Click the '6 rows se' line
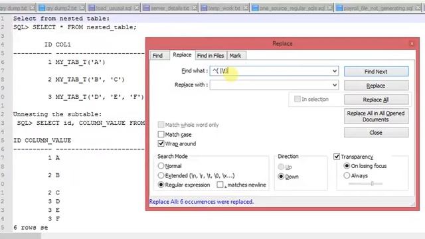The image size is (425, 239). (x=31, y=228)
